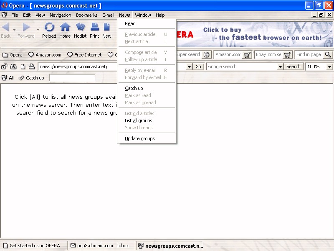This screenshot has width=334, height=251.
Task: Open Opera bookmarks folder icon
Action: (5, 55)
